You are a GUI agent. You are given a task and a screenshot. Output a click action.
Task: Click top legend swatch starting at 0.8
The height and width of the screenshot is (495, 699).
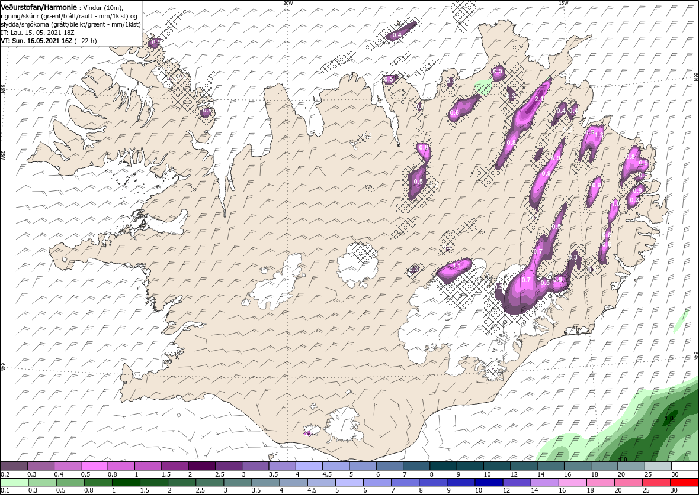pos(121,465)
